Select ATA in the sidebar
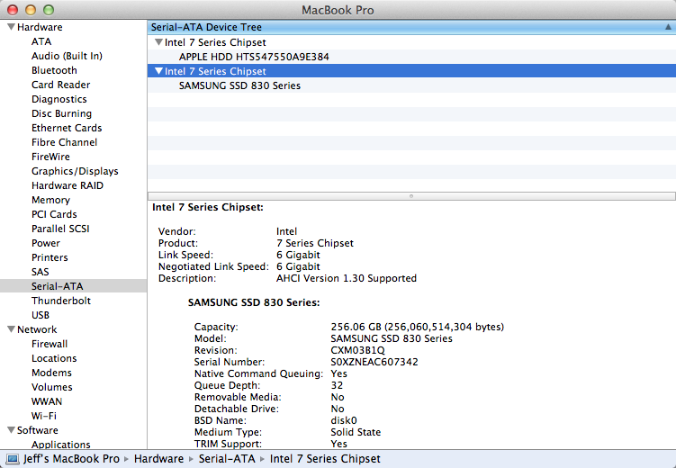This screenshot has width=676, height=468. coord(41,41)
